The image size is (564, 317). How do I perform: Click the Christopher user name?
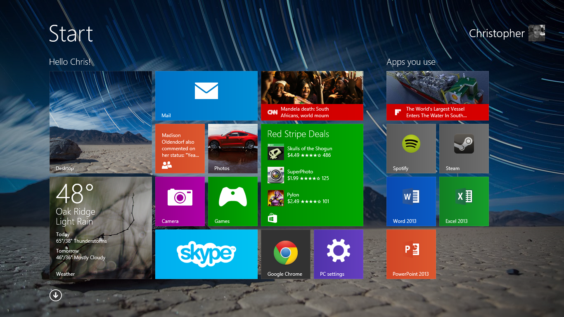click(497, 33)
